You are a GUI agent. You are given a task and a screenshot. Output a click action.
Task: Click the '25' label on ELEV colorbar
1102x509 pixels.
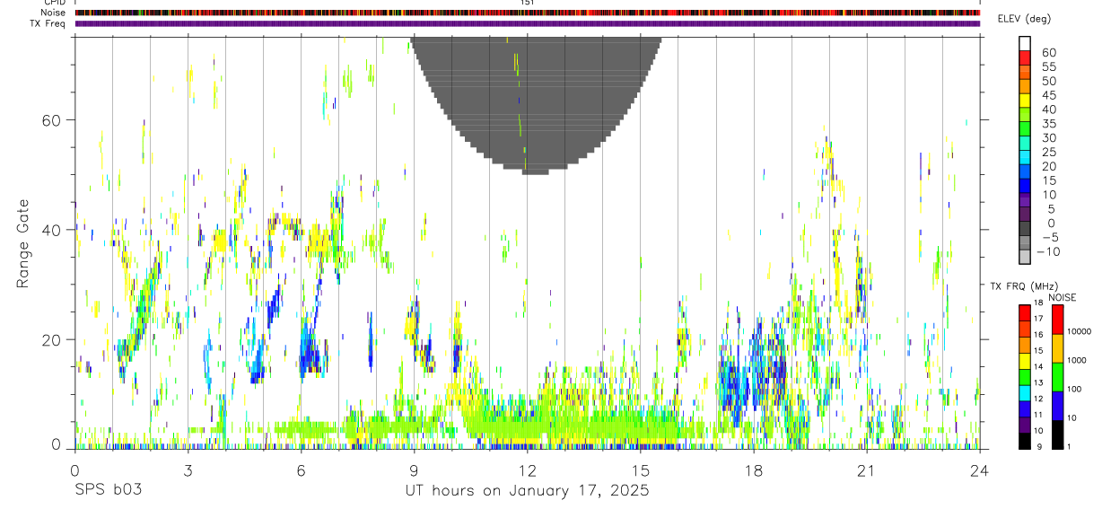click(x=1047, y=153)
